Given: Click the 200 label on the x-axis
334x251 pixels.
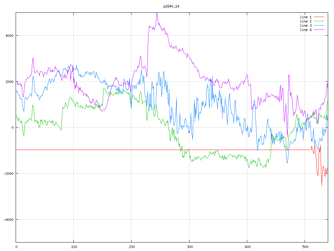Looking at the screenshot, I should point(131,247).
